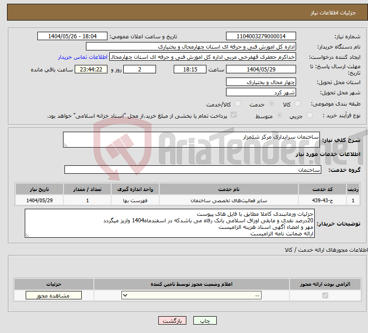Click the resize grip of شرح کلی نیاز box
Screen dimensions: 368x333
65,145
